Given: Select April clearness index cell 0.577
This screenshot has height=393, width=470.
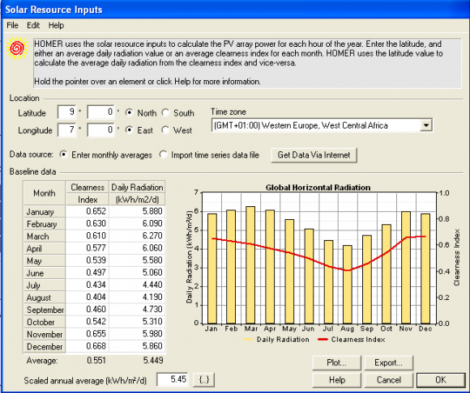Looking at the screenshot, I should point(88,248).
